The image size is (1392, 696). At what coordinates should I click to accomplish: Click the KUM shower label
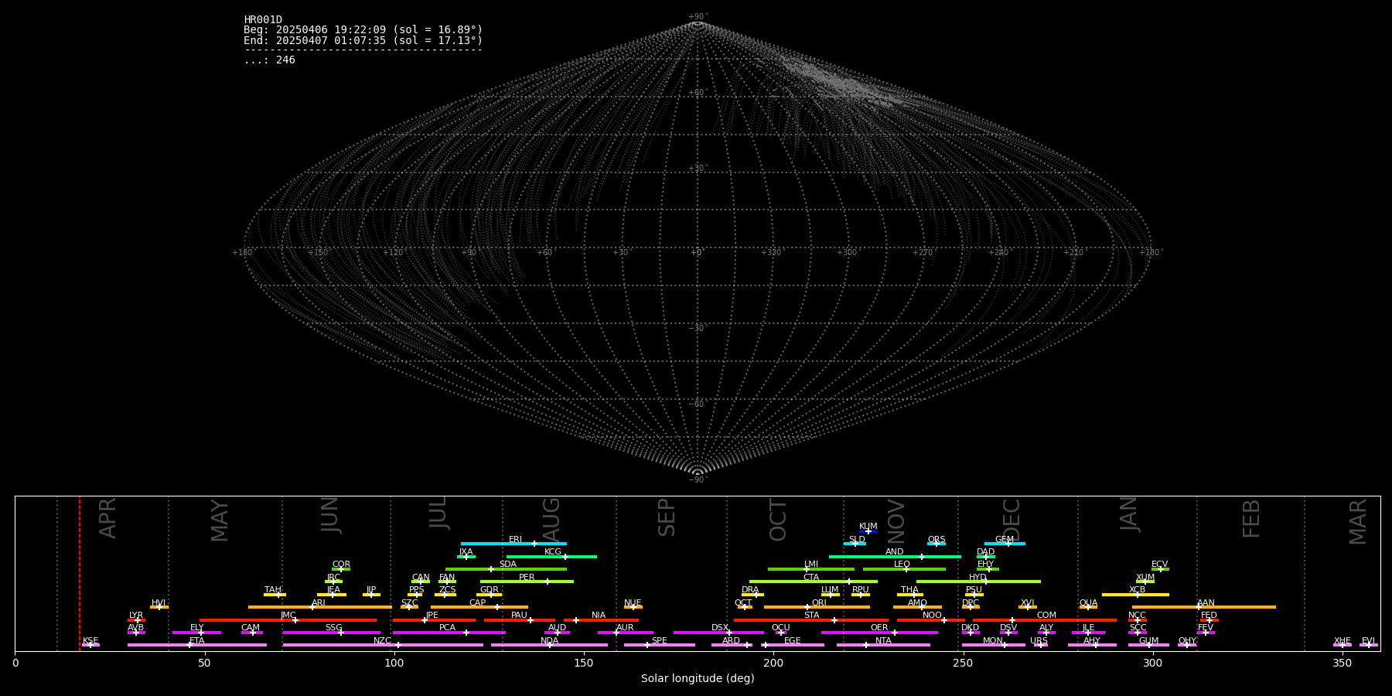click(x=868, y=527)
